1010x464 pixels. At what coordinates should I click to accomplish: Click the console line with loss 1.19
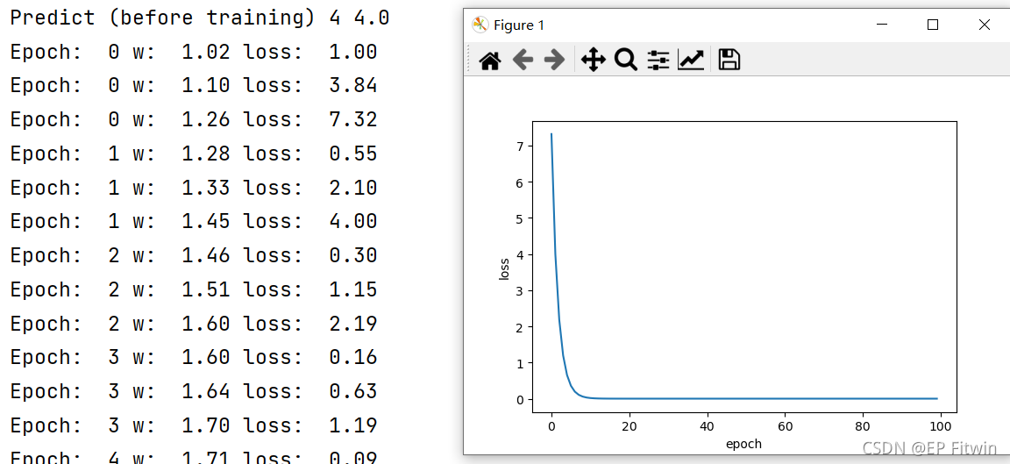pos(194,425)
